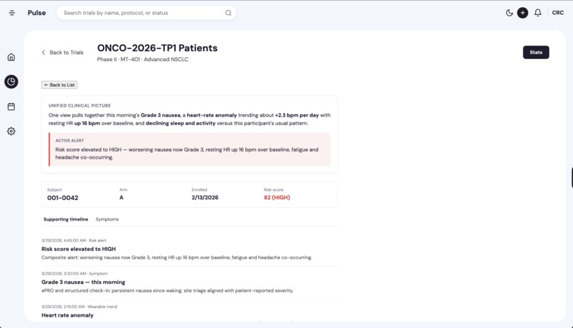Open 'Risk score elevated to HIGH' timeline entry
This screenshot has height=328, width=573.
coord(79,249)
